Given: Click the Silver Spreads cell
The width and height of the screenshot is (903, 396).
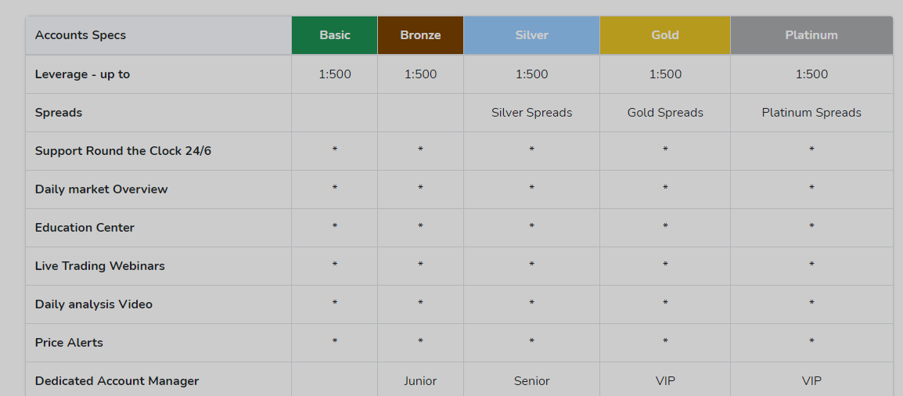Looking at the screenshot, I should tap(531, 113).
